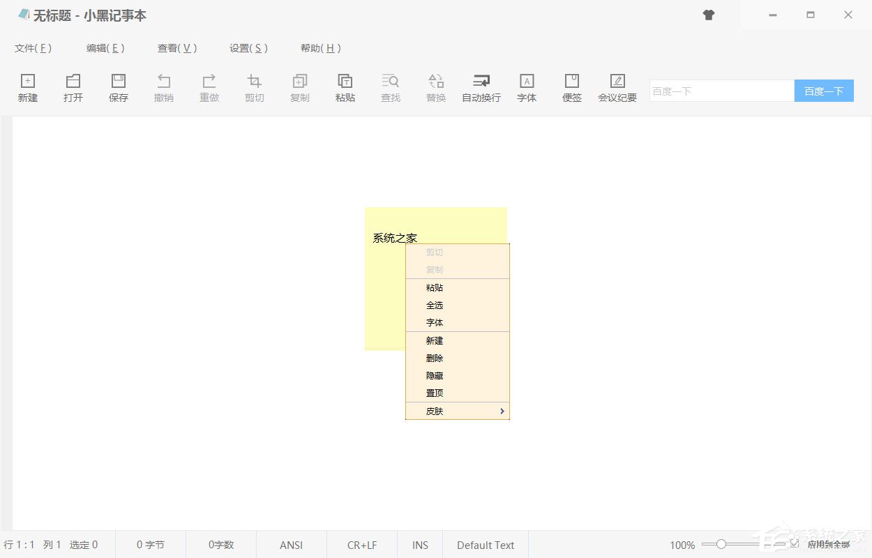Image resolution: width=872 pixels, height=558 pixels.
Task: Open a file with the 打开 icon
Action: tap(73, 86)
